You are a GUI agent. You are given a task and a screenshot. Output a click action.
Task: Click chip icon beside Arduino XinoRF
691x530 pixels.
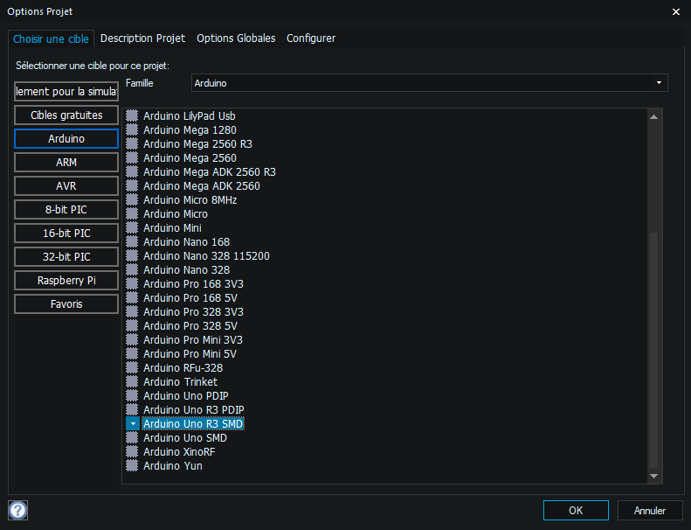[x=132, y=451]
